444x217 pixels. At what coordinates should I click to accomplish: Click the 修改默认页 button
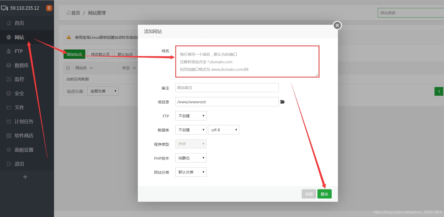100,54
